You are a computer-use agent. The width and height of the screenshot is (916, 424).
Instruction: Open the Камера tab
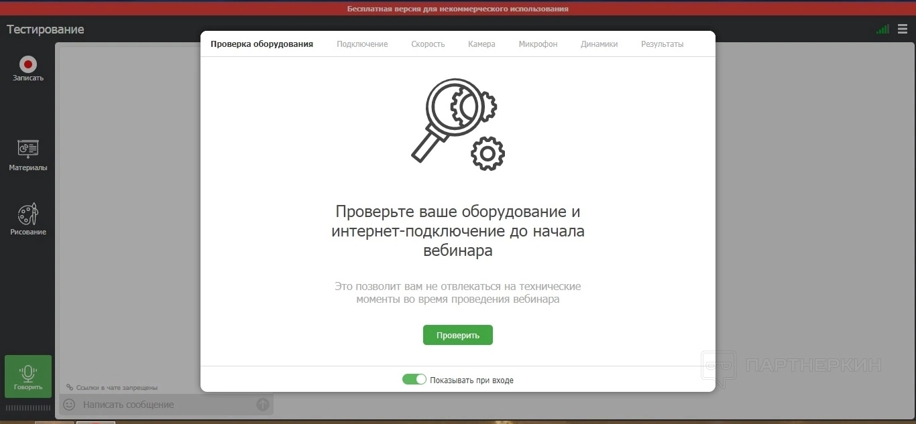481,44
